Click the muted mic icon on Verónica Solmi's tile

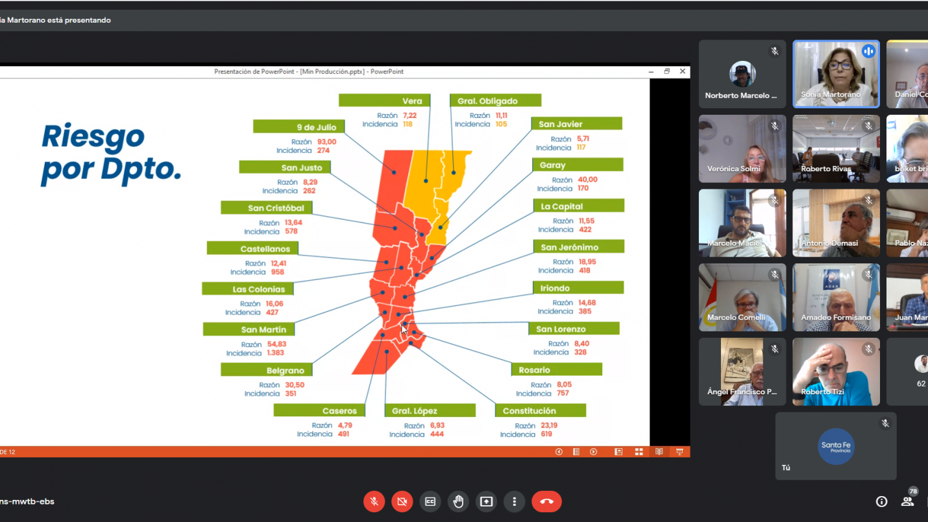[774, 126]
